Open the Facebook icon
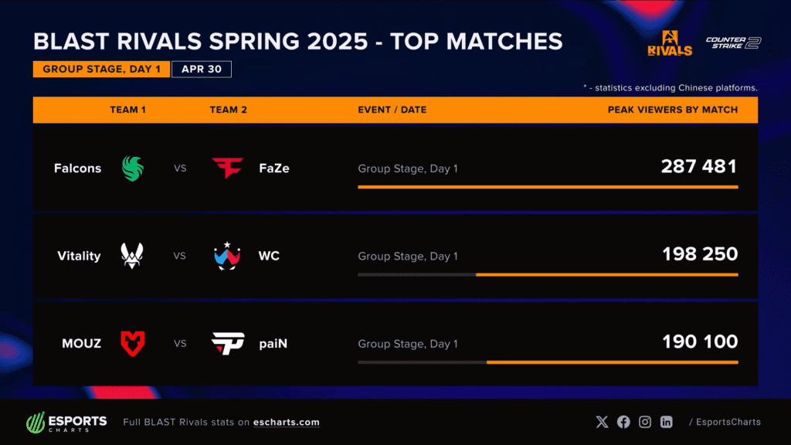This screenshot has width=791, height=445. click(623, 422)
